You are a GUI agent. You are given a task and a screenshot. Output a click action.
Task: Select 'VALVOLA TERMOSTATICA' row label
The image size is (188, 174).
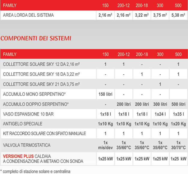click(27, 145)
